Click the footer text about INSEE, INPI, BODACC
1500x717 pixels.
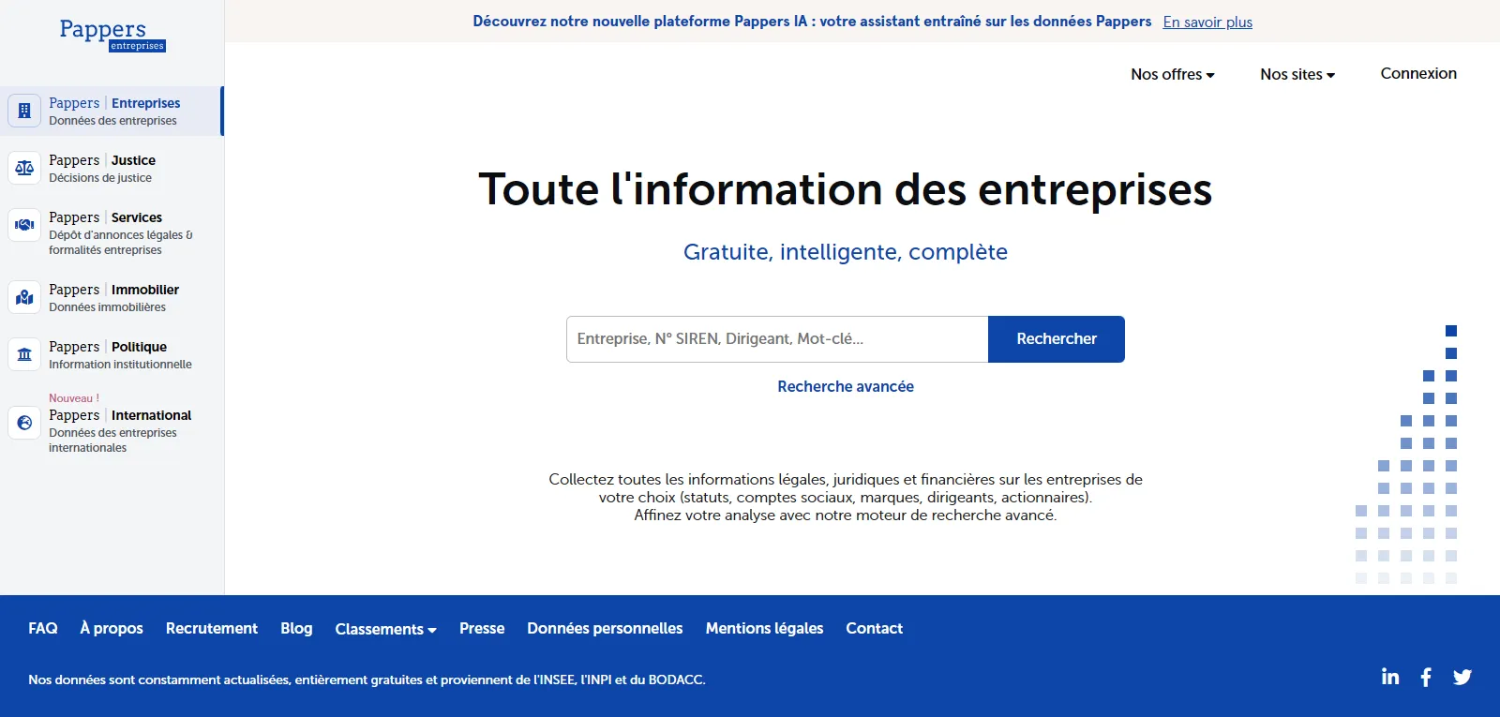click(x=367, y=680)
